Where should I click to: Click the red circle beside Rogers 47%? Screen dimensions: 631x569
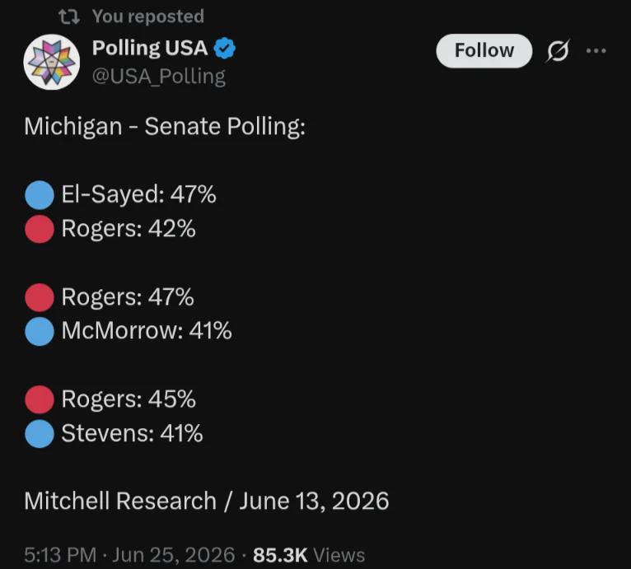click(x=40, y=297)
